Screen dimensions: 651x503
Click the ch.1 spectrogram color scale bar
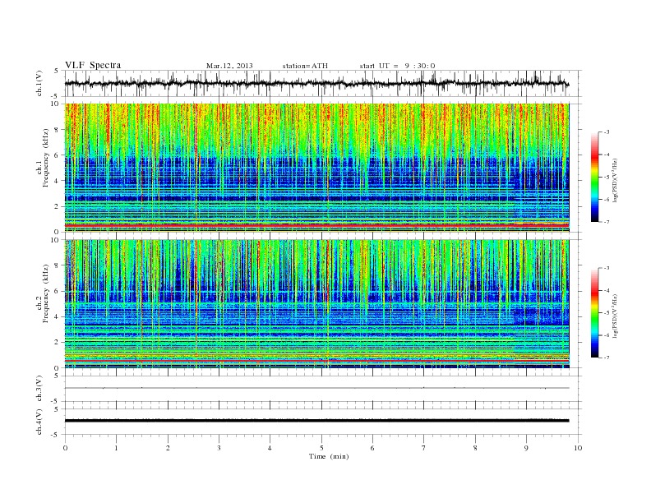(594, 177)
